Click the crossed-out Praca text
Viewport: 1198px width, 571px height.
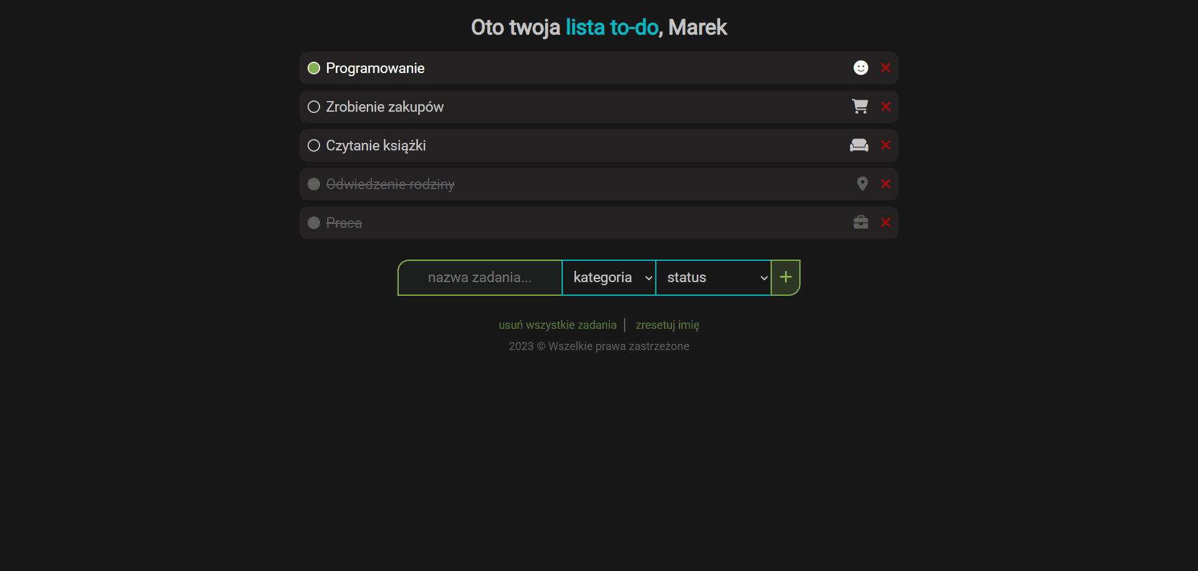pyautogui.click(x=344, y=223)
